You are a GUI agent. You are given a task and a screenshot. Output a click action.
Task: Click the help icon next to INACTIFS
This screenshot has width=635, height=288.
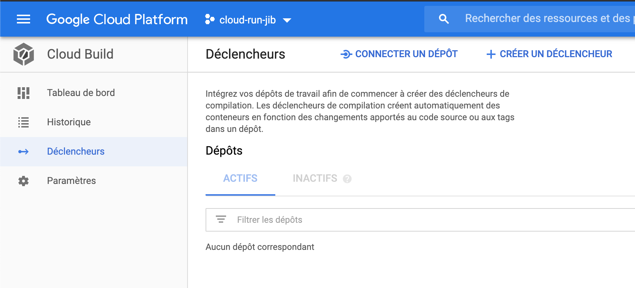(347, 179)
